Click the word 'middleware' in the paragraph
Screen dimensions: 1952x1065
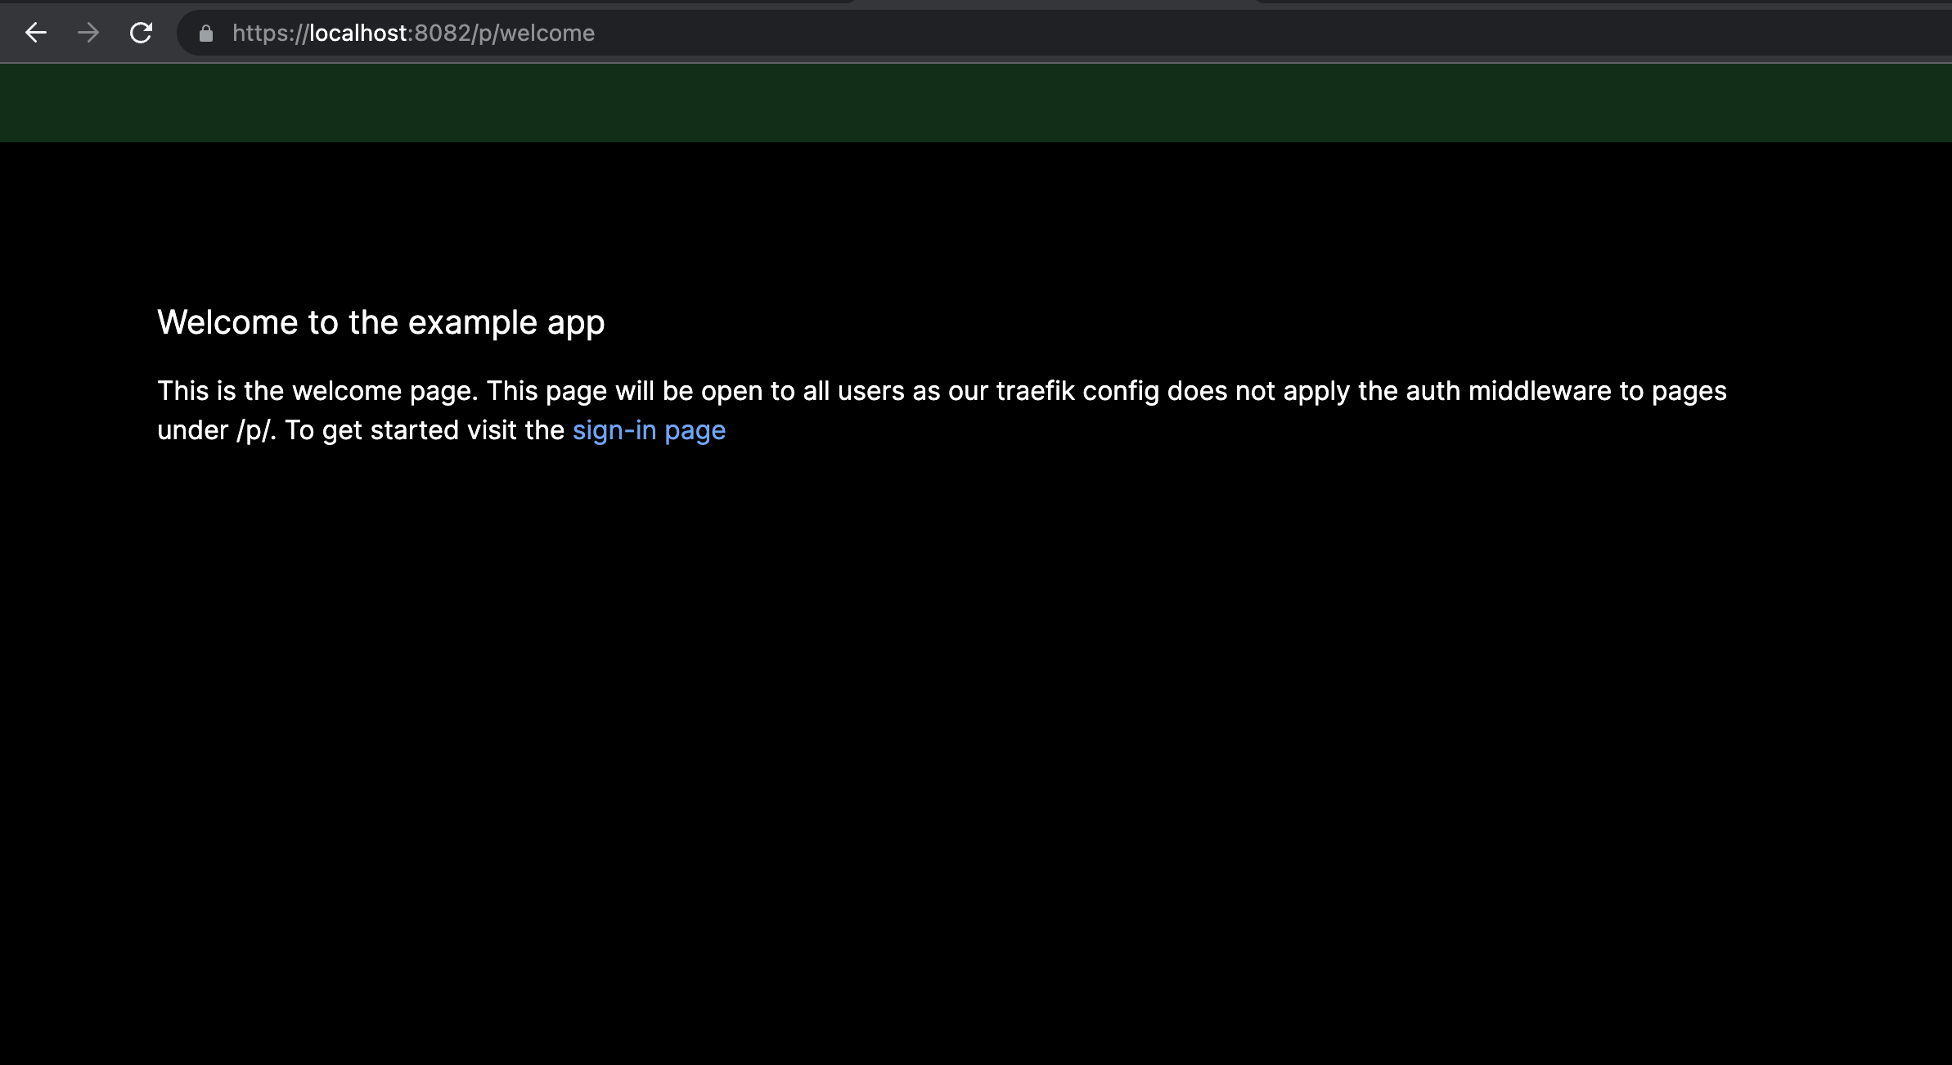pos(1539,391)
